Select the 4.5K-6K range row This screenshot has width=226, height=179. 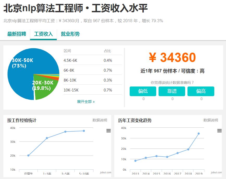[x=93, y=60]
